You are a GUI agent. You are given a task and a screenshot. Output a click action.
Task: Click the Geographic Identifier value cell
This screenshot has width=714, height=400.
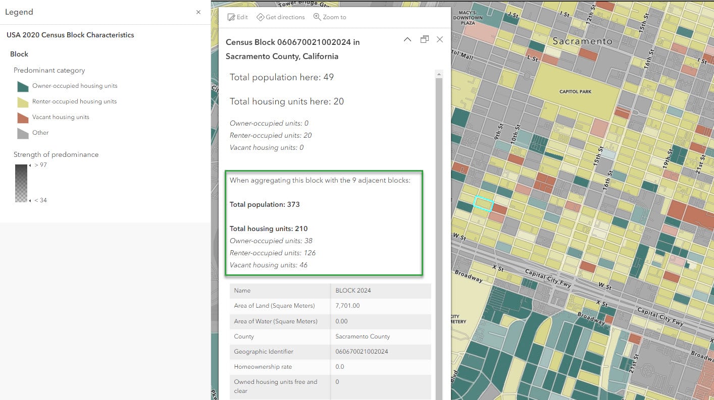(381, 352)
